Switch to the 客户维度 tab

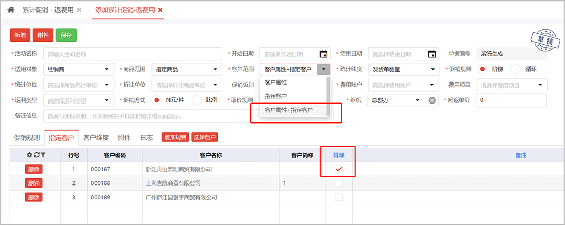pyautogui.click(x=96, y=137)
